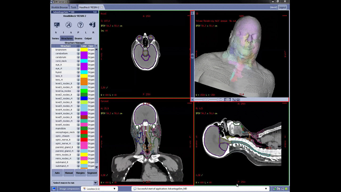Toggle visibility of cord_neck structure
This screenshot has width=341, height=192.
click(x=78, y=61)
